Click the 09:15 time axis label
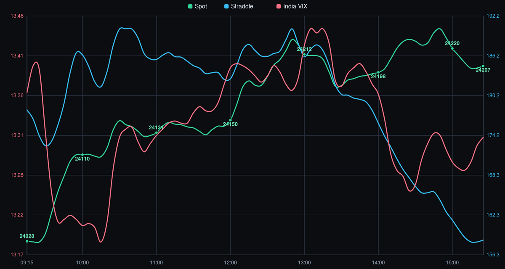Screen dimensions: 505x269 [x=27, y=263]
